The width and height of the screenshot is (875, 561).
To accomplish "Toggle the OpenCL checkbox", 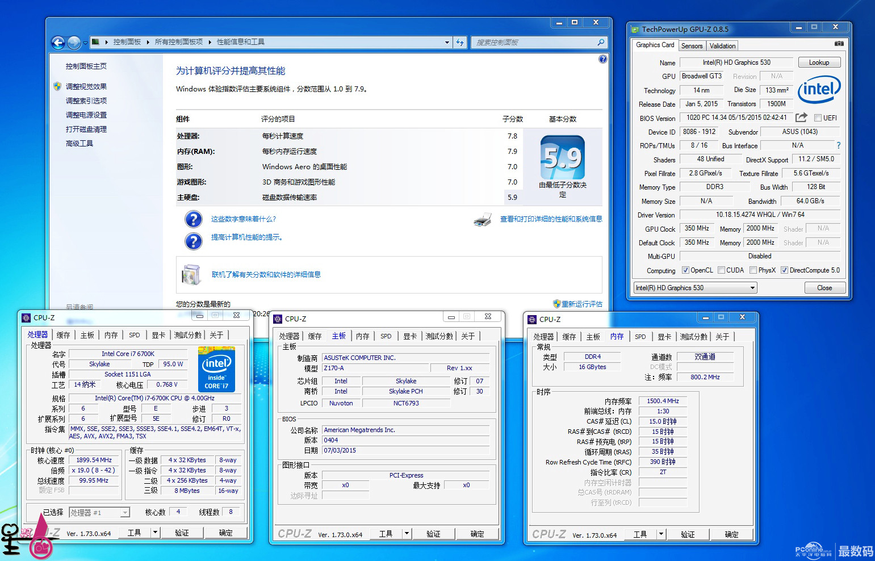I will (x=685, y=270).
